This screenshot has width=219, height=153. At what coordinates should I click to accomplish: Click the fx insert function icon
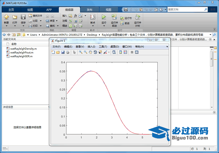click(75, 16)
